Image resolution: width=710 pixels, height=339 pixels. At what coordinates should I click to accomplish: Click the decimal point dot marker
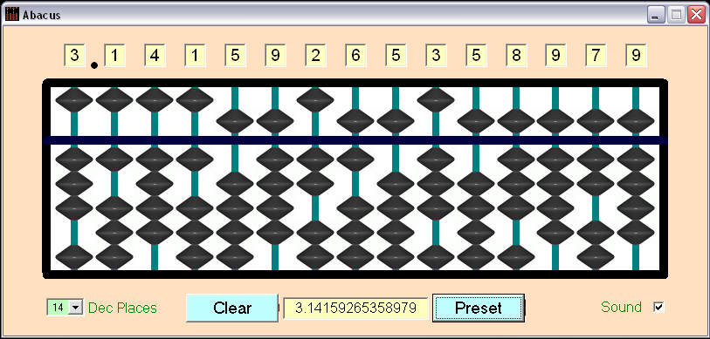94,65
